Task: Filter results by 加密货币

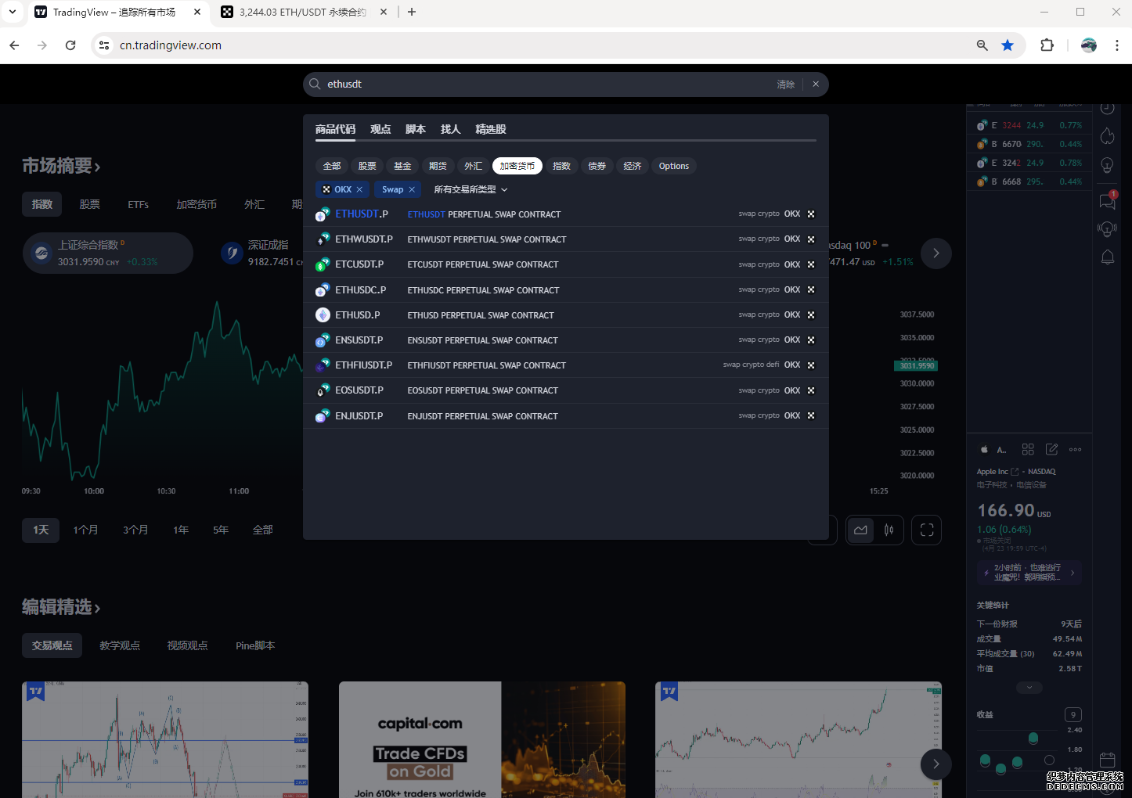Action: tap(517, 166)
